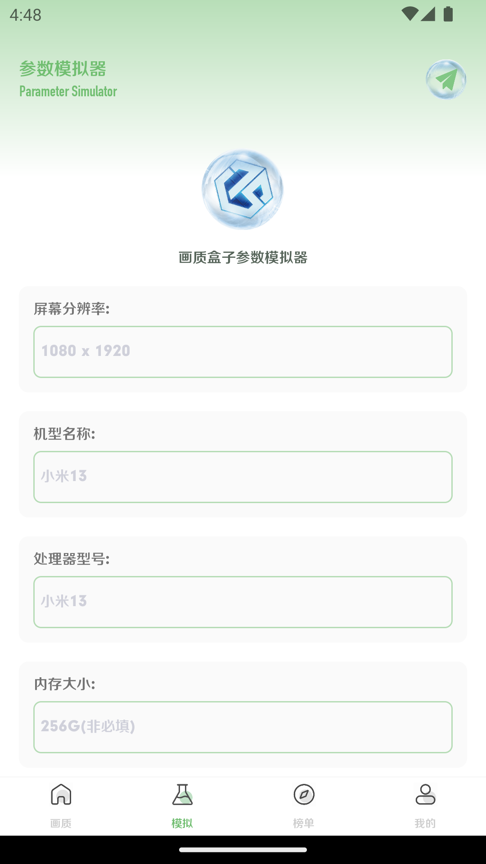Screen dimensions: 486x864
Task: Focus the 处理器型号 input field
Action: tap(243, 602)
